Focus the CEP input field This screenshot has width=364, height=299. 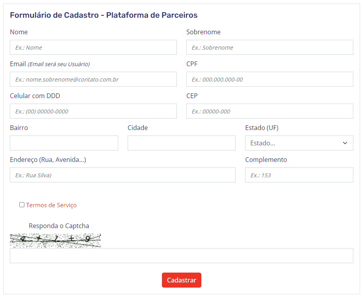pos(269,111)
